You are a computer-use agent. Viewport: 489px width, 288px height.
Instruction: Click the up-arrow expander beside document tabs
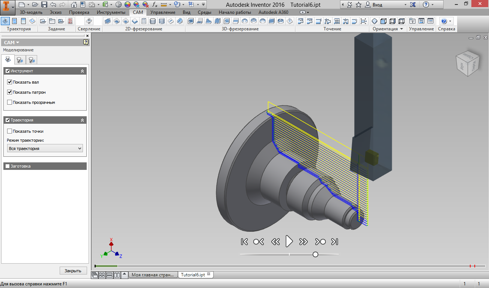coord(125,275)
